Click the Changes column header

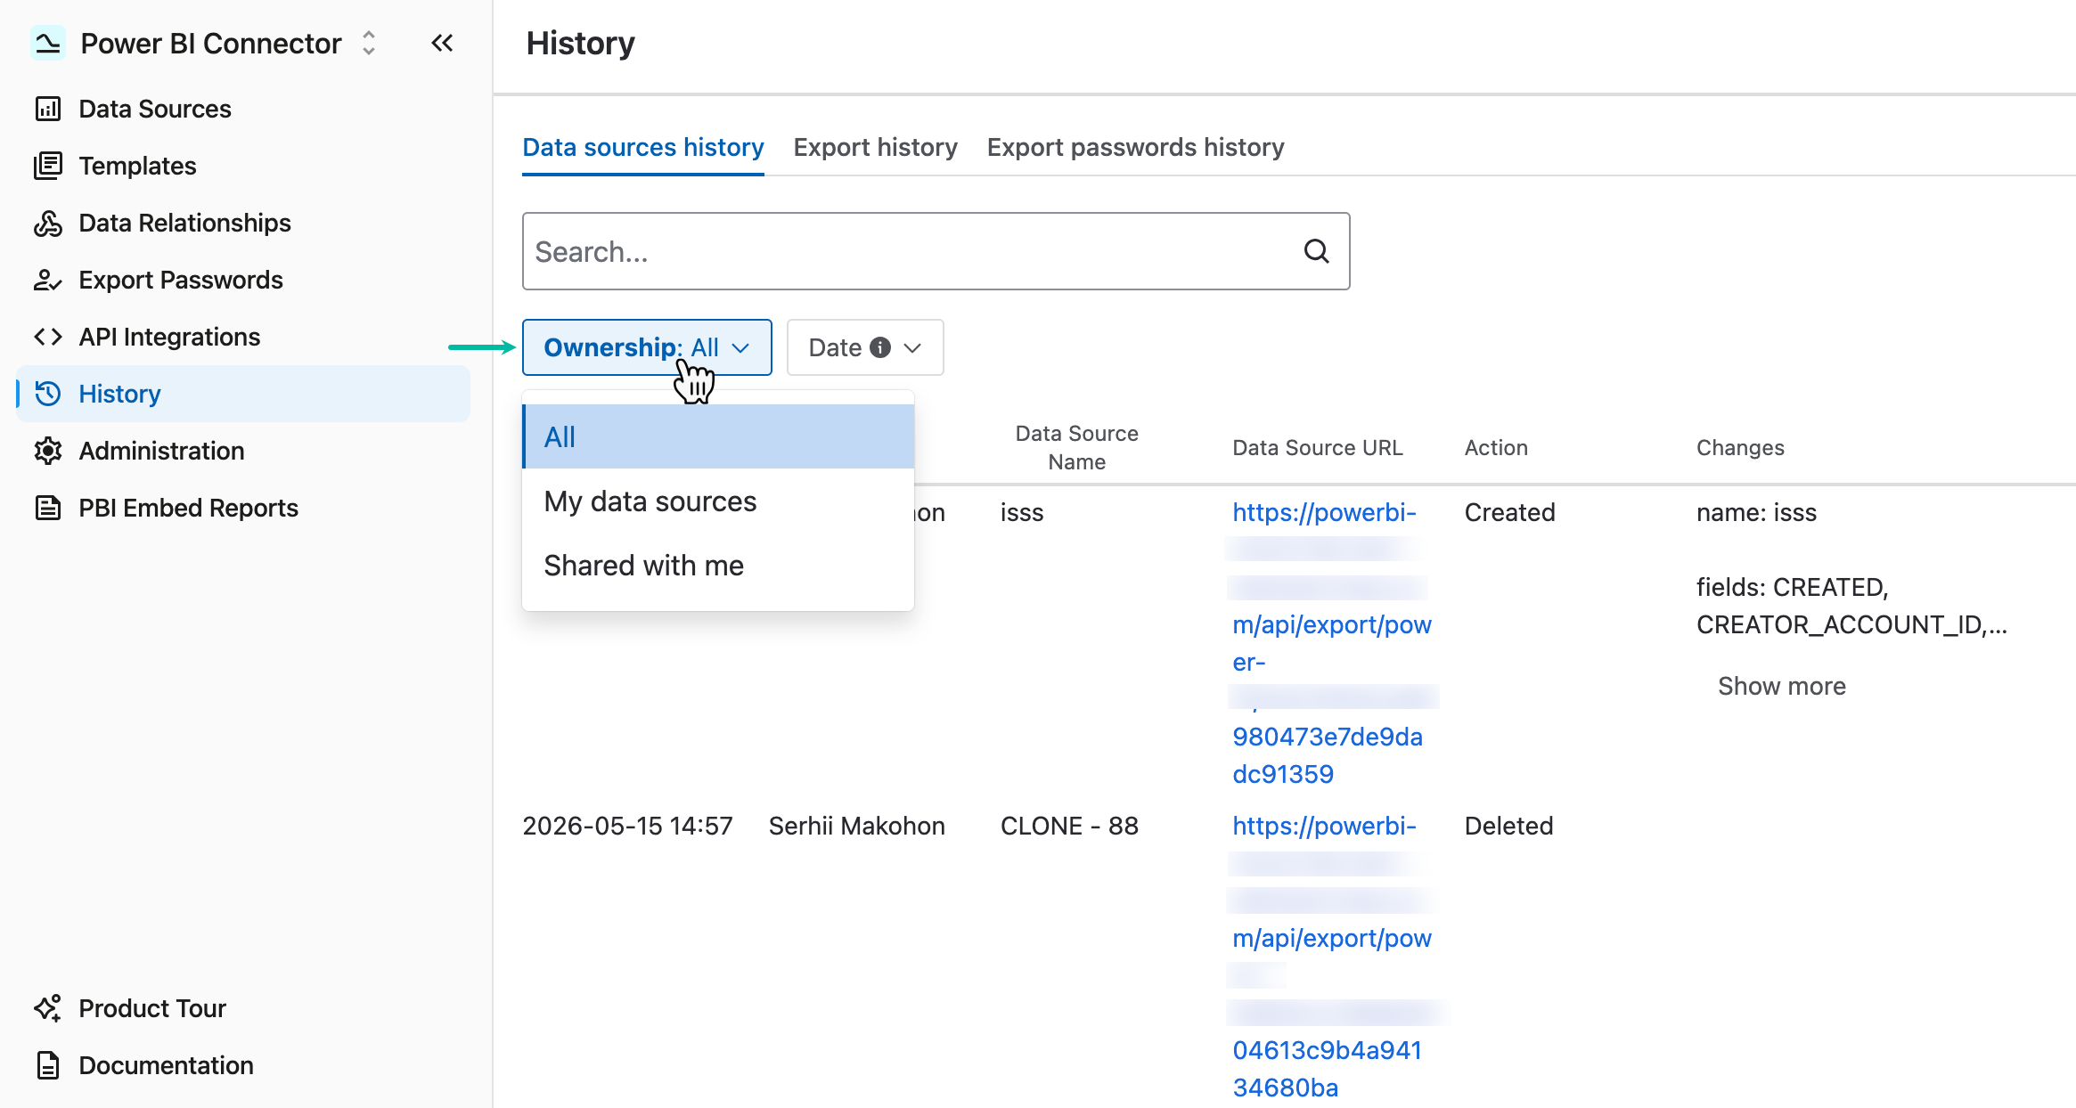pos(1740,447)
